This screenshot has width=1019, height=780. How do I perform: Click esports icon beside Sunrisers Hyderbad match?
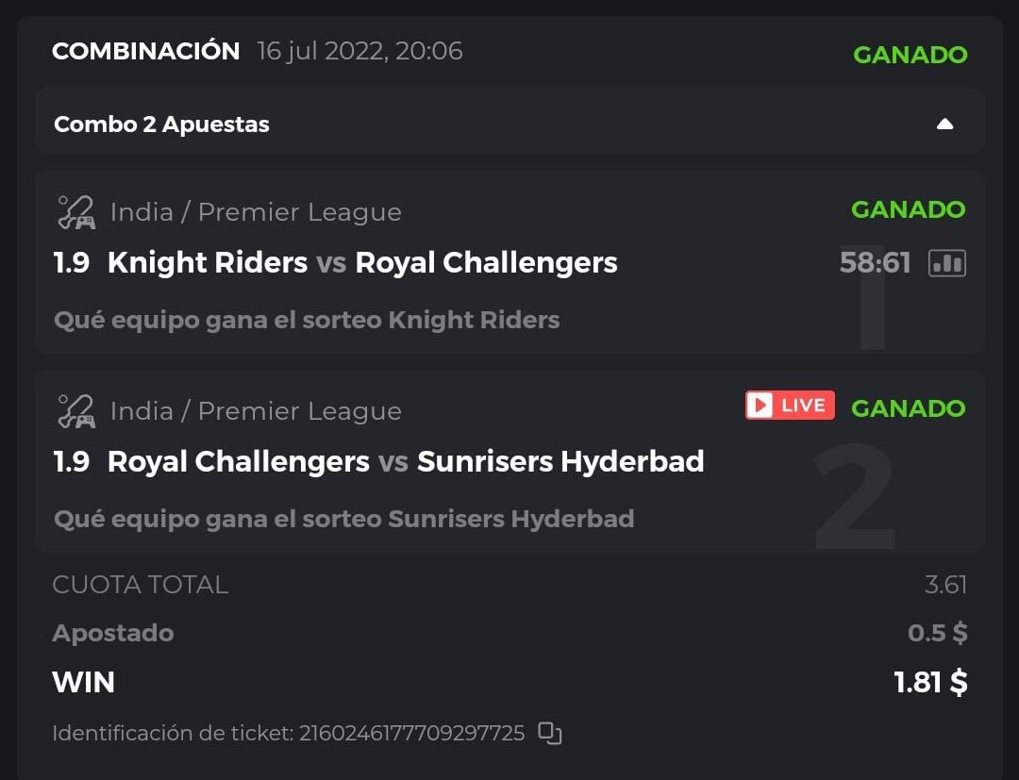point(76,411)
